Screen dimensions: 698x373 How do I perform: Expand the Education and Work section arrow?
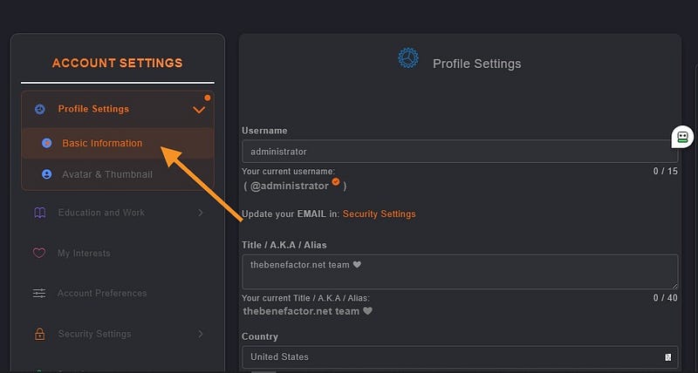pyautogui.click(x=201, y=213)
